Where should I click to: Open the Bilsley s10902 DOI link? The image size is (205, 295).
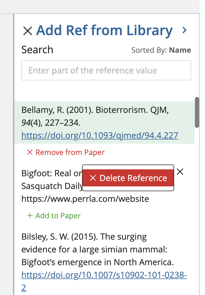click(x=104, y=275)
